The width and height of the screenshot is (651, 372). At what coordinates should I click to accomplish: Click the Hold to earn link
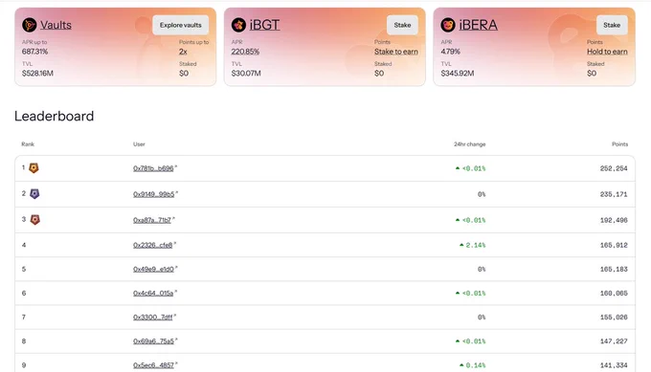607,52
